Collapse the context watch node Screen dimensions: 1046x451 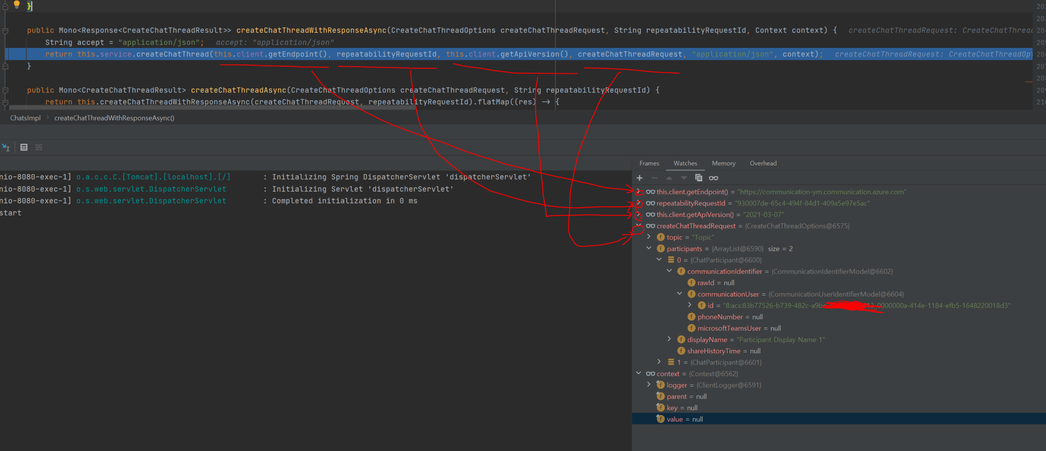tap(639, 373)
